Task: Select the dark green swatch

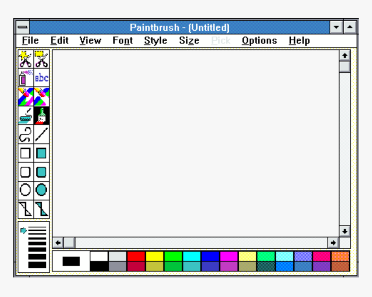Action: pyautogui.click(x=173, y=266)
